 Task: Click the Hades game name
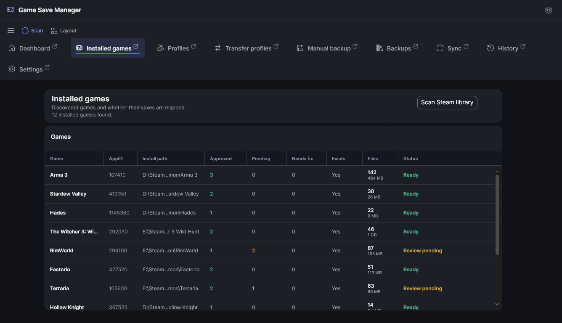pyautogui.click(x=58, y=213)
